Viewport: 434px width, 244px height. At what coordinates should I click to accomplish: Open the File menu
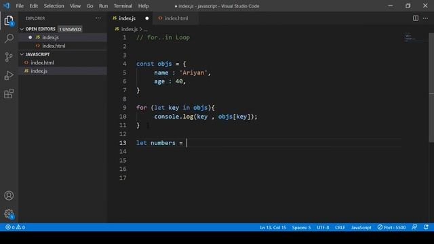[20, 6]
